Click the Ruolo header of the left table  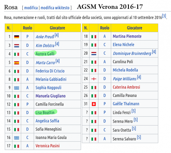click(27, 28)
